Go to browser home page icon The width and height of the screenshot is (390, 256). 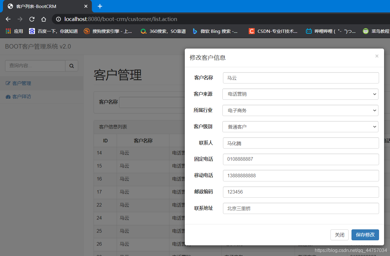click(44, 19)
